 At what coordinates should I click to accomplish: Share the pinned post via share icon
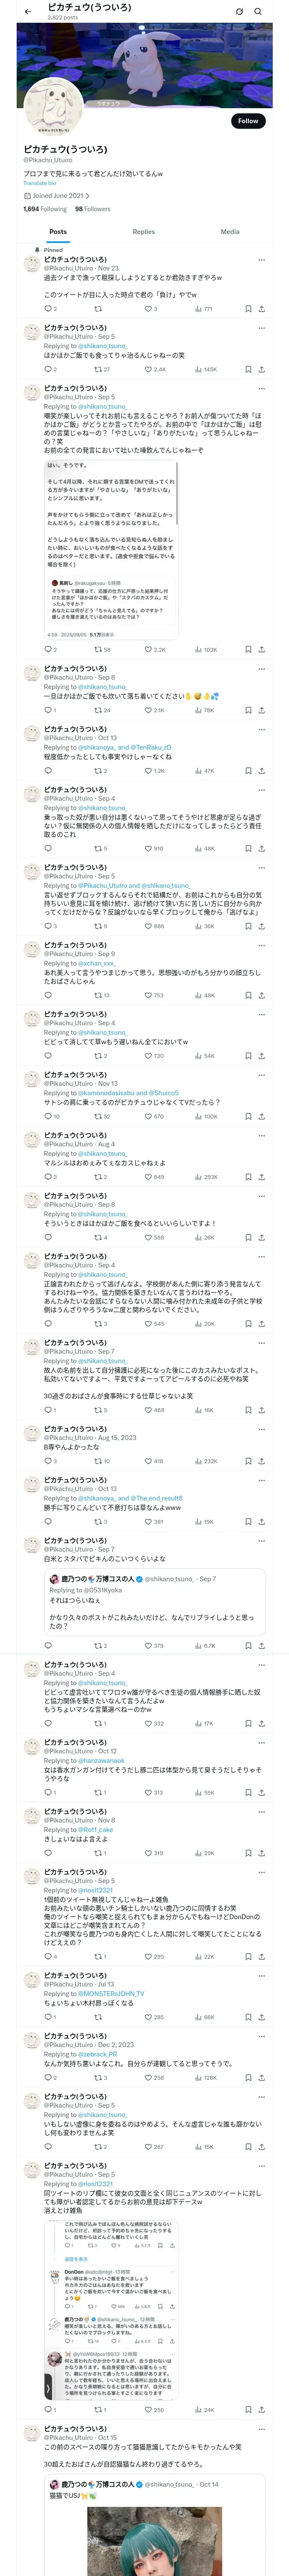[x=261, y=309]
